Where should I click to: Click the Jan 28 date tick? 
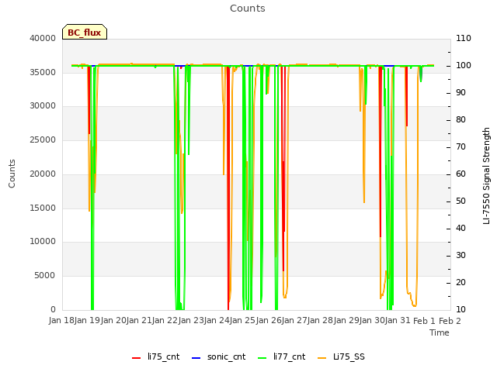tap(320, 321)
